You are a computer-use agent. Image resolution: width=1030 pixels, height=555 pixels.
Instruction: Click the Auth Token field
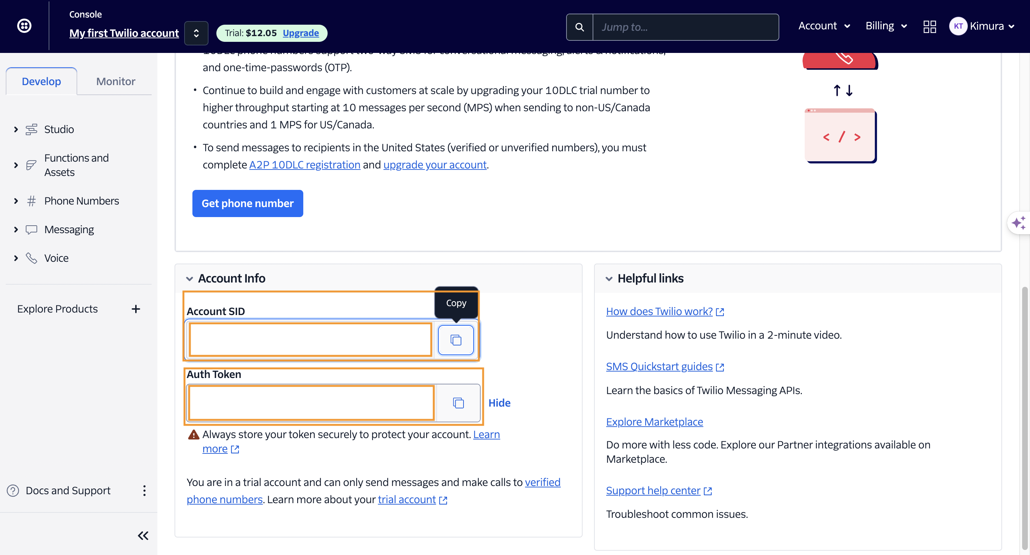pyautogui.click(x=311, y=403)
